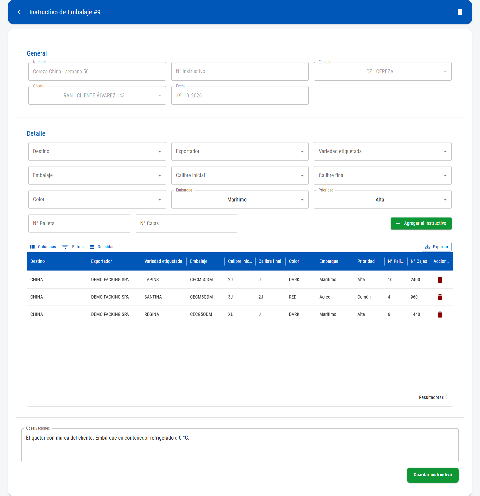Click the Resultado(s): 3 footer text
The height and width of the screenshot is (496, 480).
pos(433,398)
